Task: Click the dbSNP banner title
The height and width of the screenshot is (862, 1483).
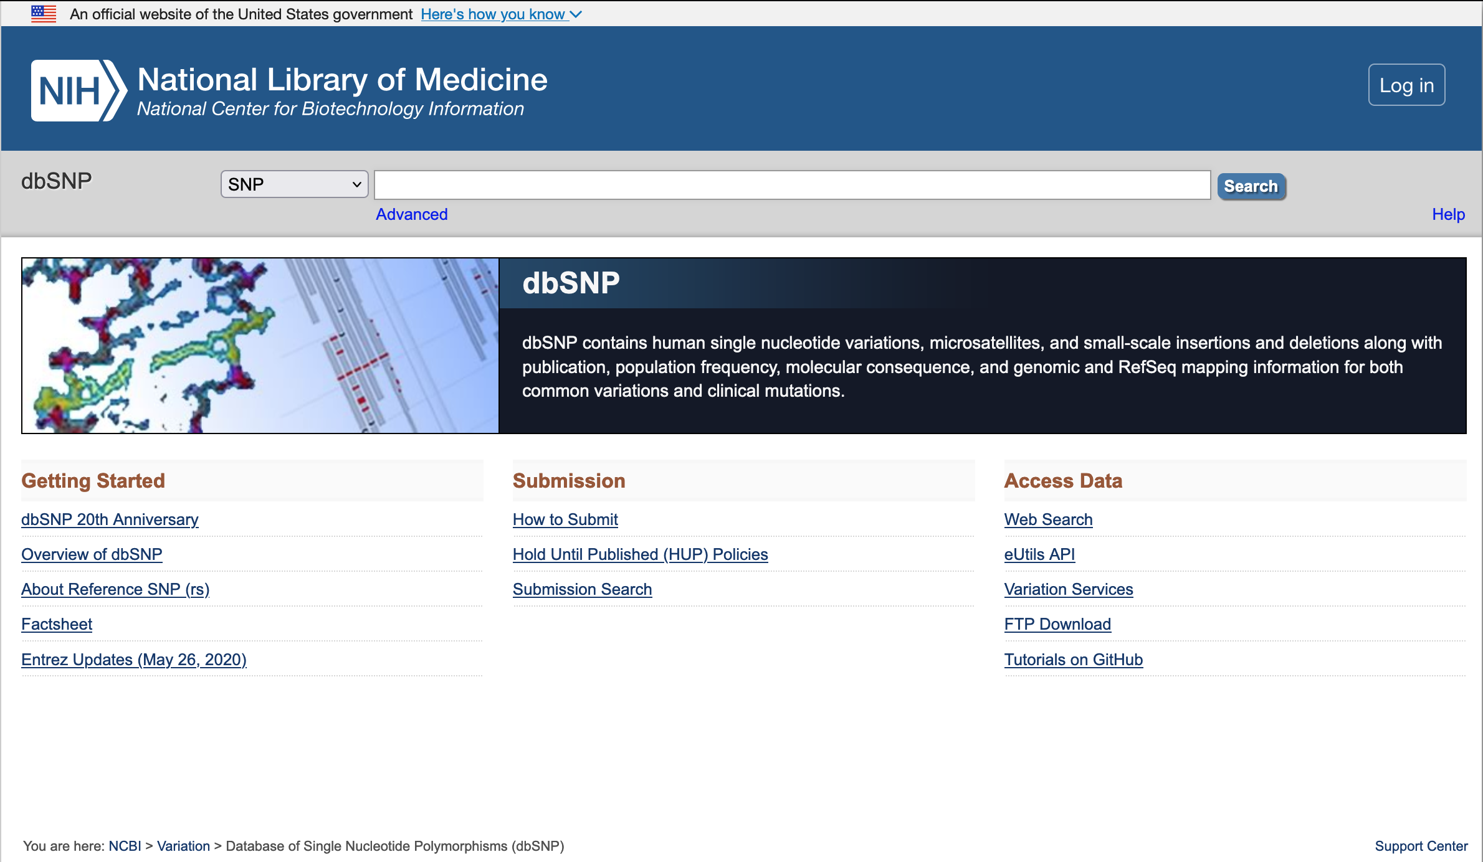Action: [x=571, y=283]
